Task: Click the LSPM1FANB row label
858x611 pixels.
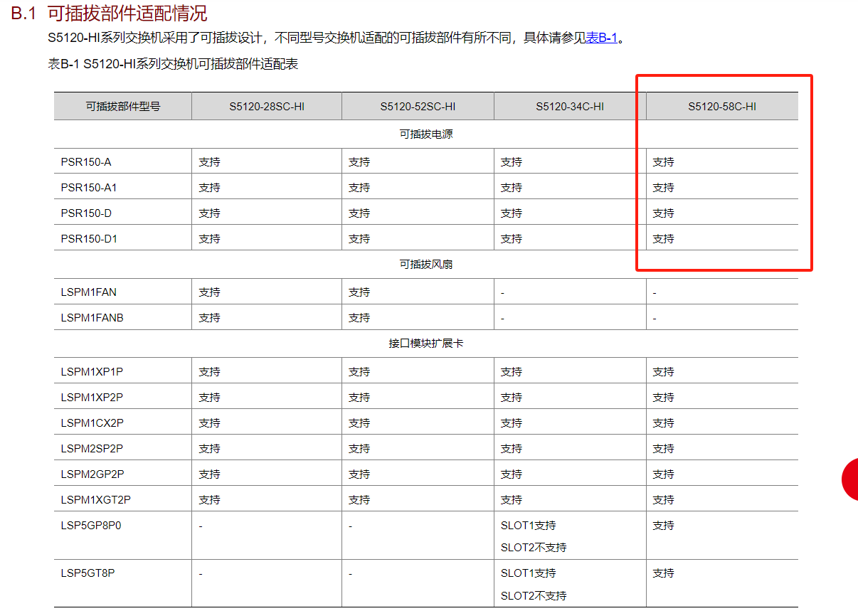Action: tap(92, 317)
